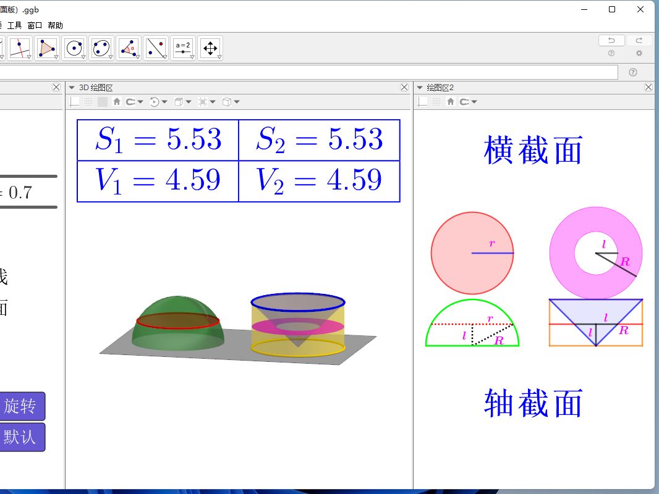
Task: Click the S₁ = 5.53 cell
Action: [158, 140]
